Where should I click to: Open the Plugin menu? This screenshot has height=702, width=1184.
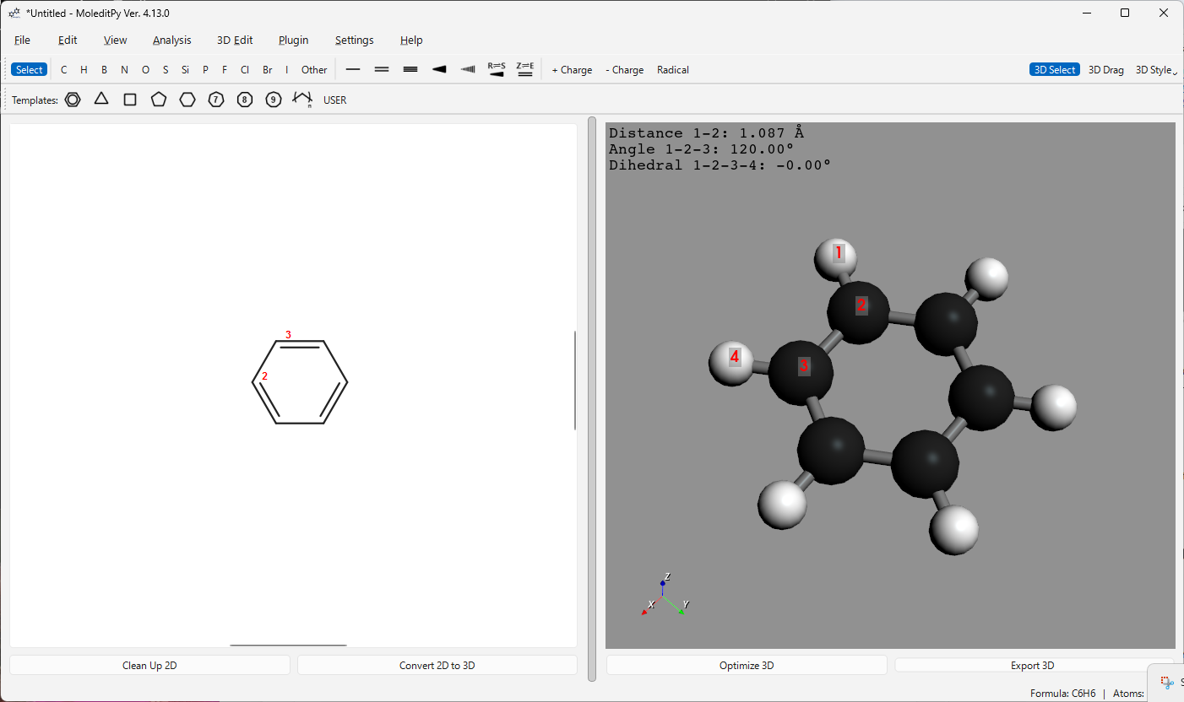(294, 40)
